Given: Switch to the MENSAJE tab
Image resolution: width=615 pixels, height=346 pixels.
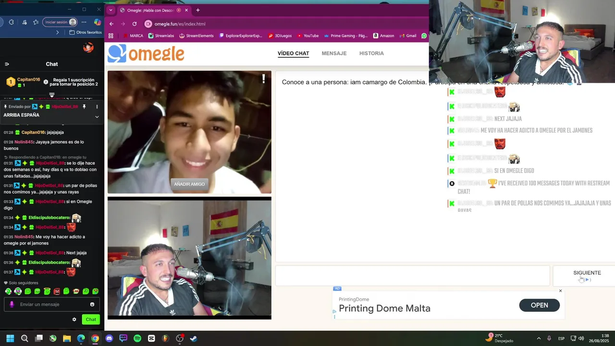Looking at the screenshot, I should [334, 53].
